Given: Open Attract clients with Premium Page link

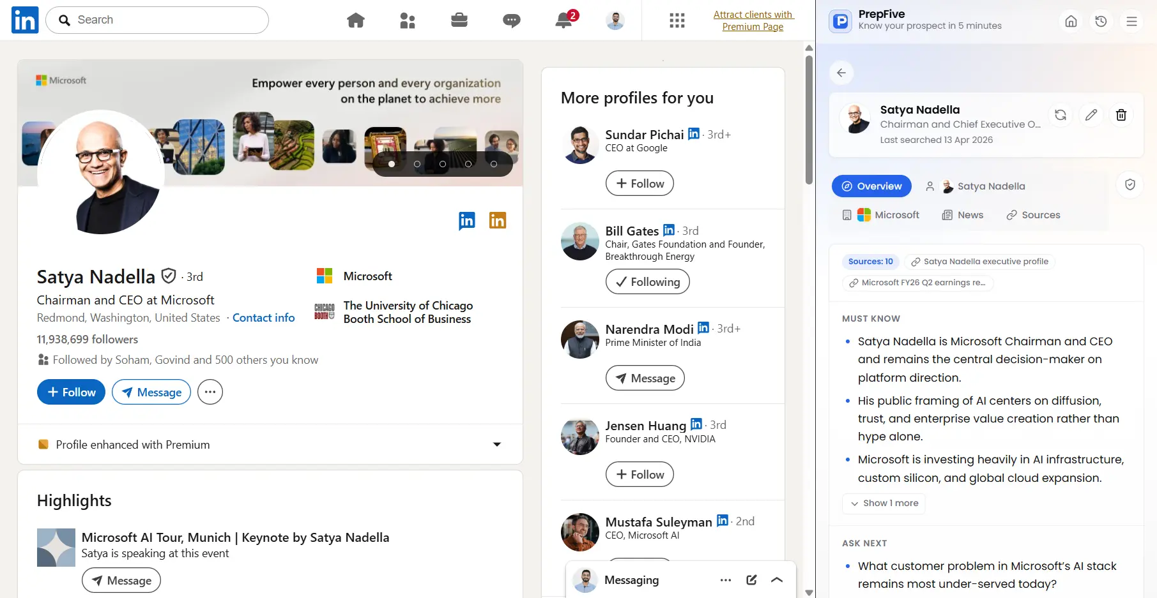Looking at the screenshot, I should 753,20.
